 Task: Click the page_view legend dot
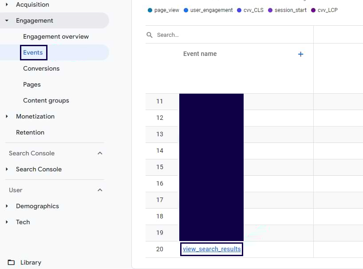pyautogui.click(x=150, y=10)
